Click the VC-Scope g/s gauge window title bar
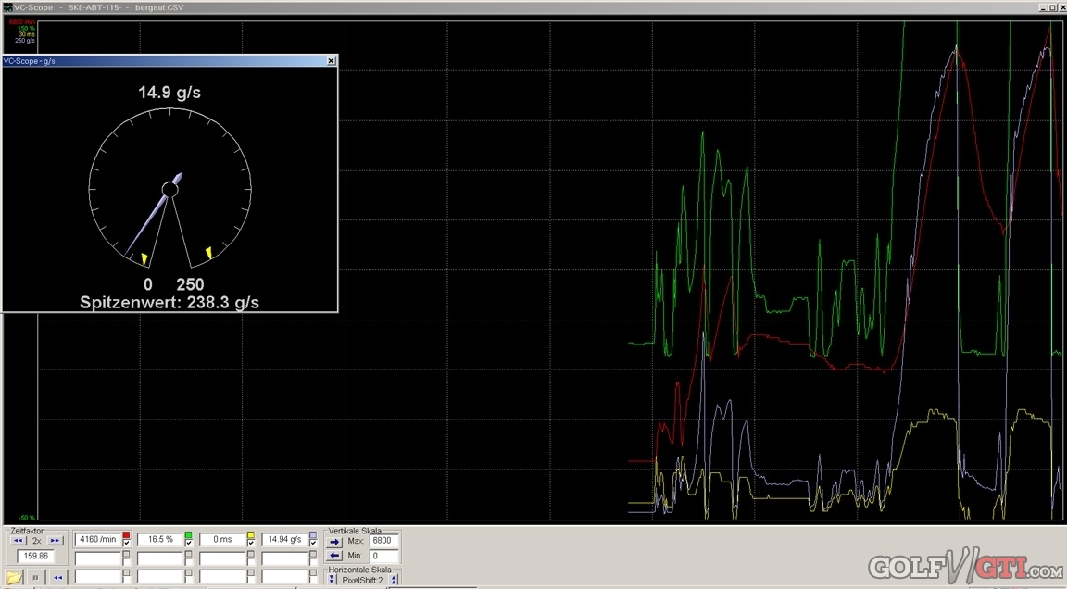Screen dimensions: 1067x589 tap(169, 60)
